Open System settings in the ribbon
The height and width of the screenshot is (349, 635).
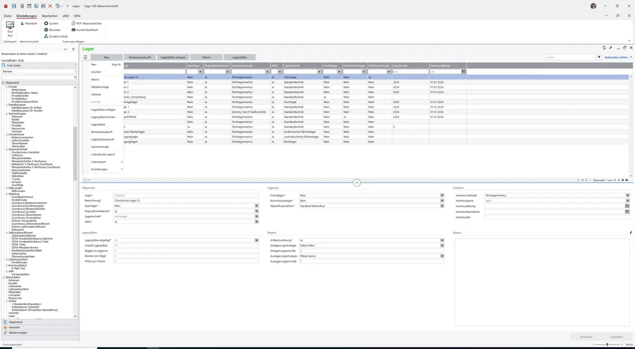[51, 23]
